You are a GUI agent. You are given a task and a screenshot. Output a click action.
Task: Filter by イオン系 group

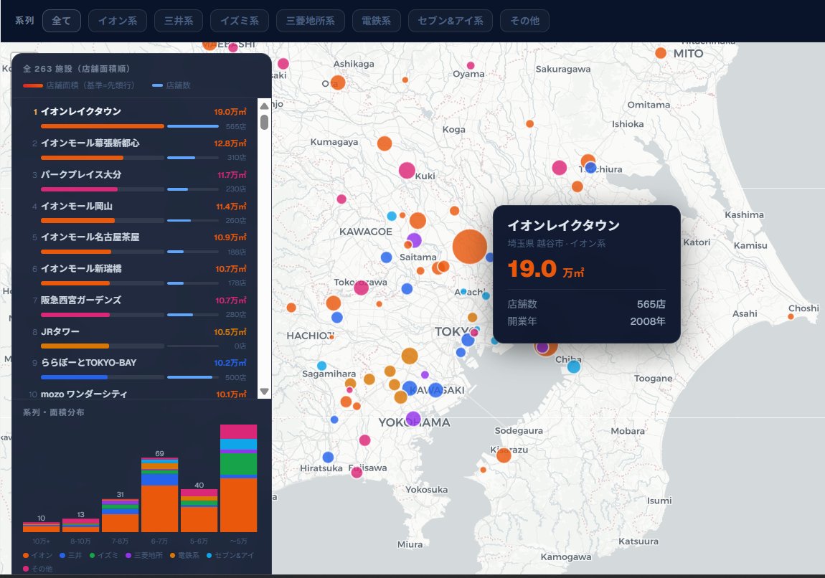118,21
